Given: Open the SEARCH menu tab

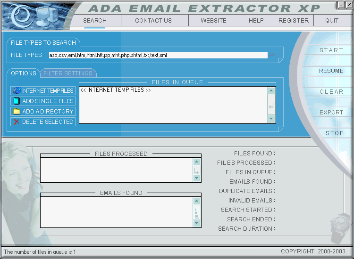Looking at the screenshot, I should pyautogui.click(x=95, y=21).
